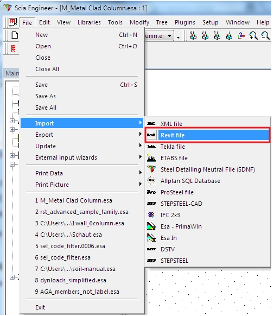This screenshot has height=316, width=274.
Task: Select Steel Detailing Neutral File (SDNF)
Action: point(208,169)
